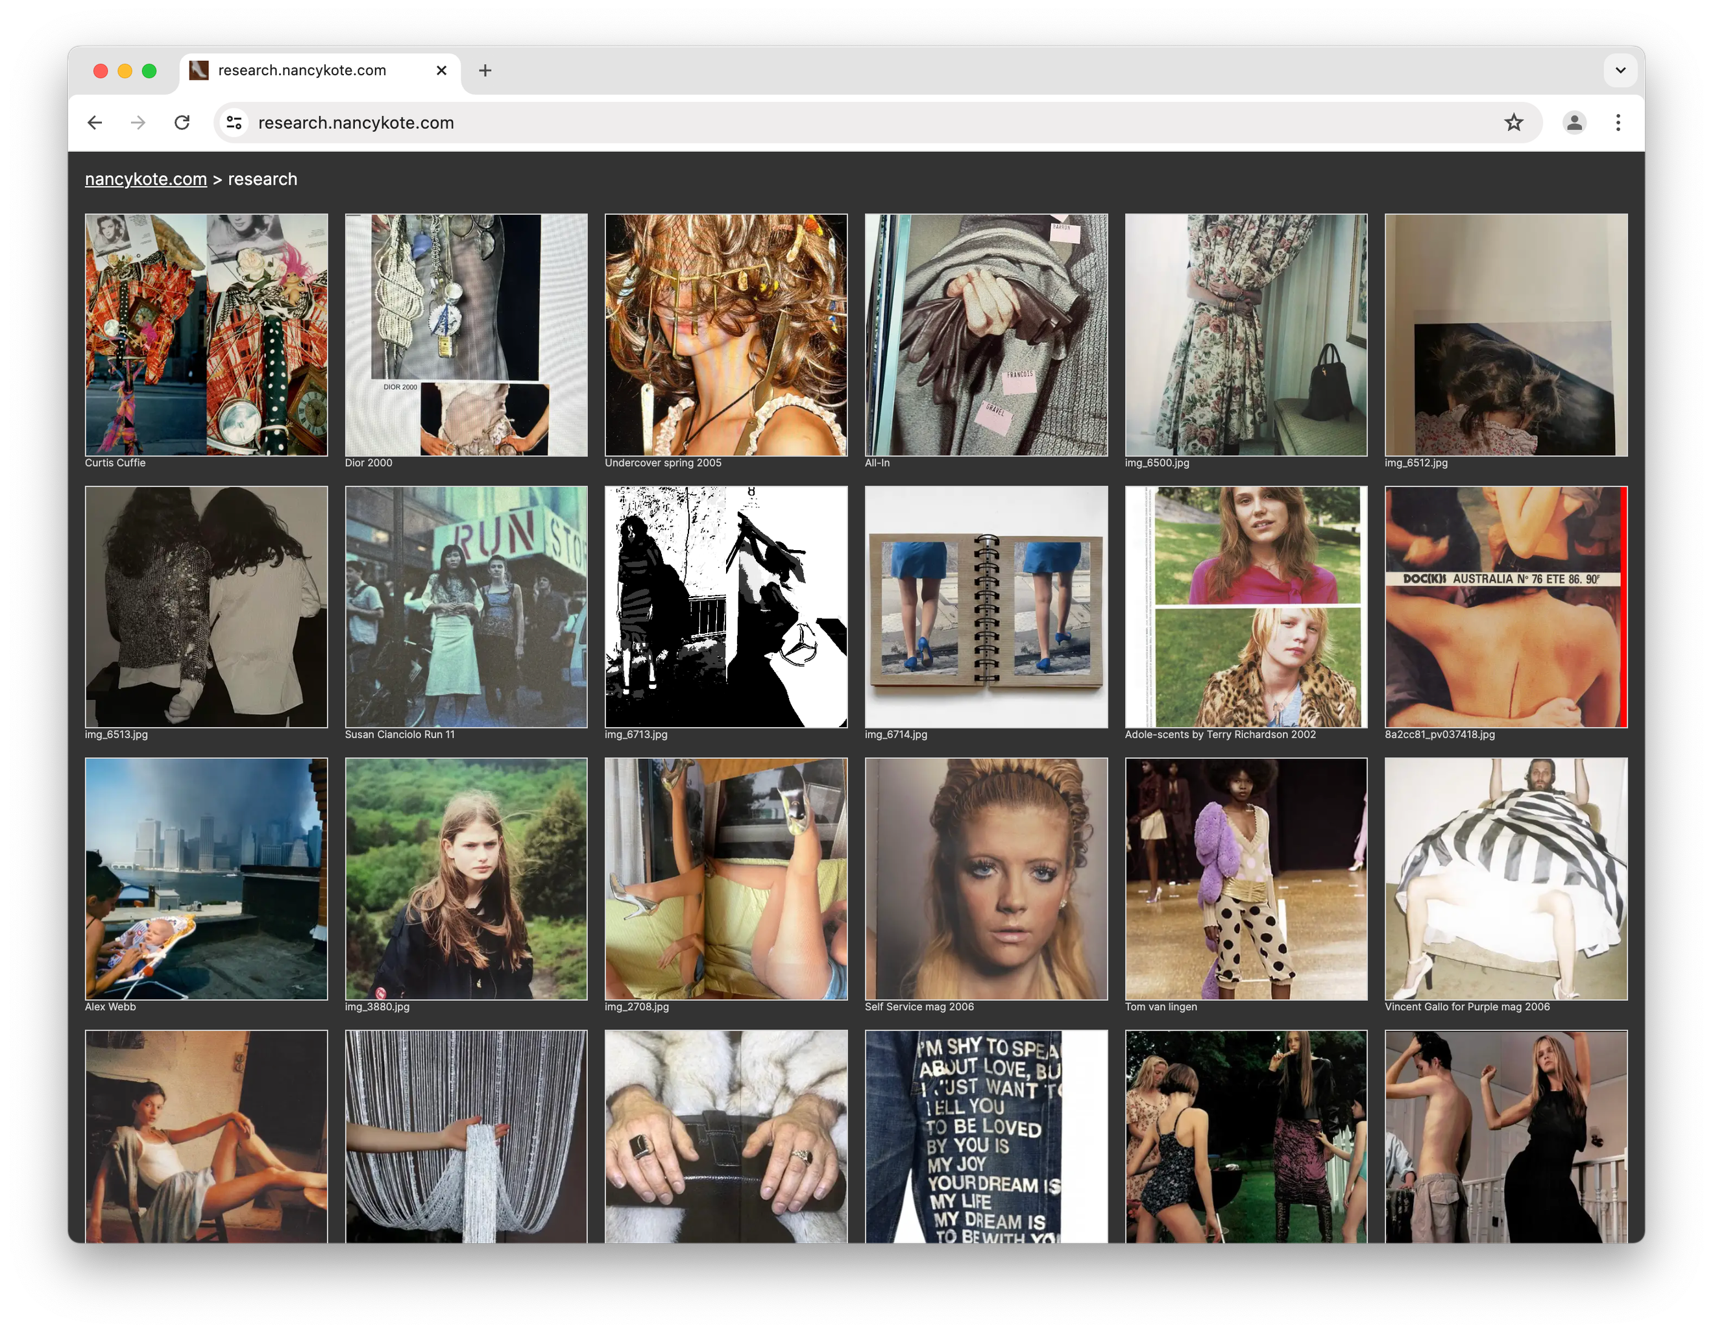Open a new tab with plus icon

[x=485, y=71]
